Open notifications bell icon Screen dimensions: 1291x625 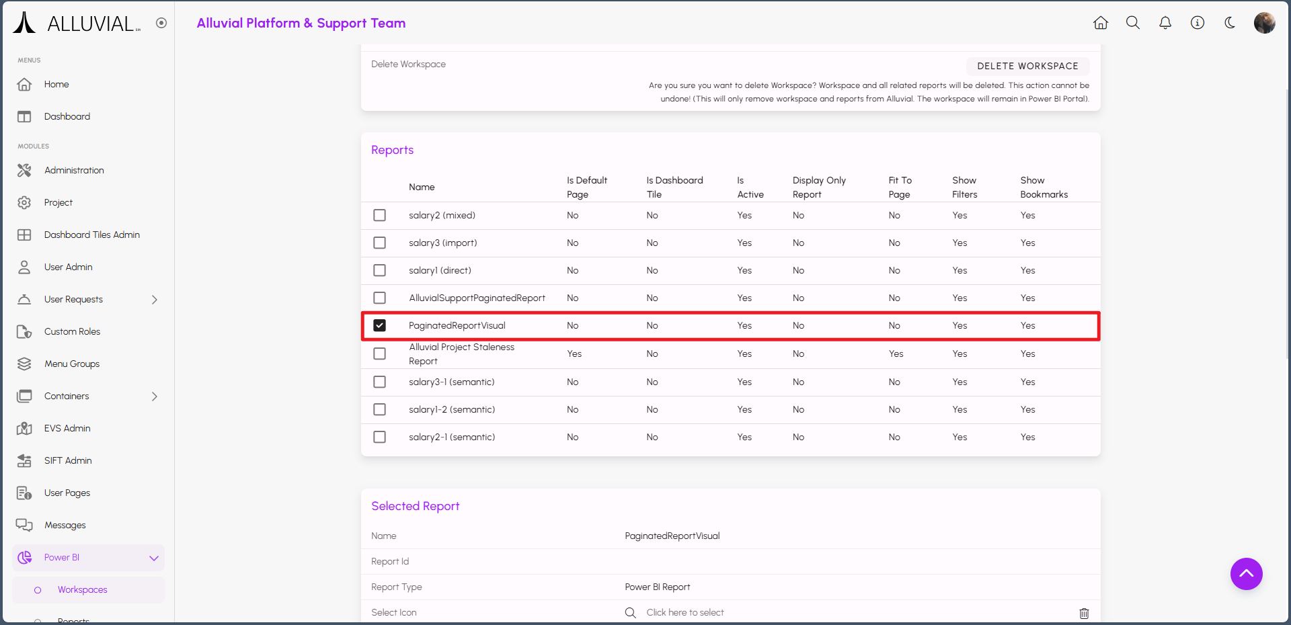(x=1165, y=23)
